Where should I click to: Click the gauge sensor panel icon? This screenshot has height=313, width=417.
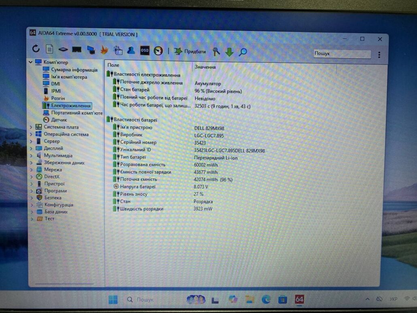158,51
